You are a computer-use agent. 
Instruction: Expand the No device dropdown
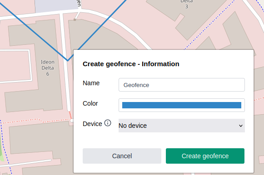[x=182, y=126]
